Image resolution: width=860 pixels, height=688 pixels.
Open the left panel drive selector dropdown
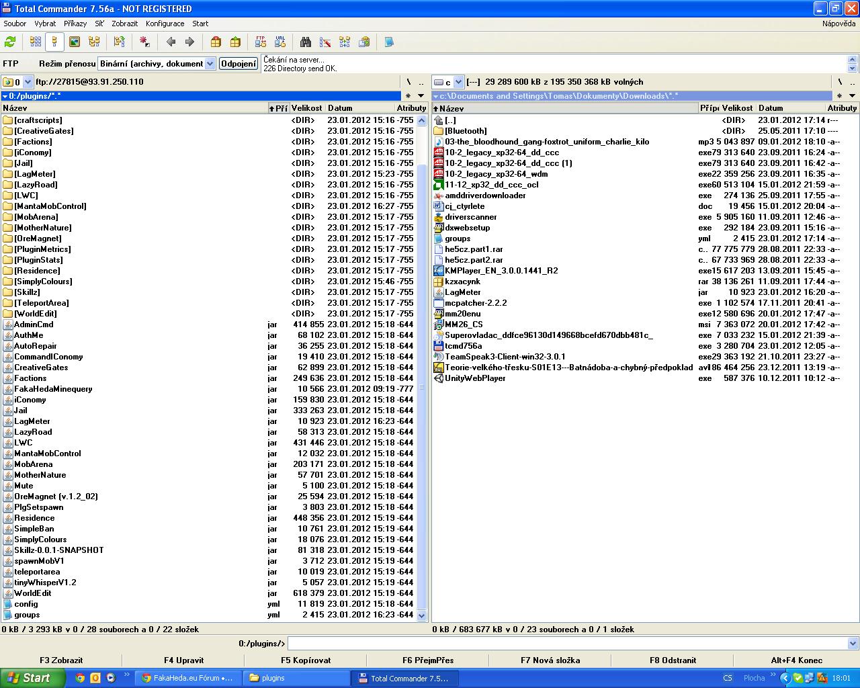click(x=28, y=82)
